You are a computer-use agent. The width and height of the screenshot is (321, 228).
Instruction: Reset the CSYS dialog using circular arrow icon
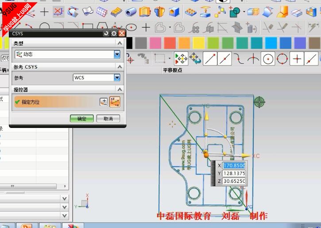[x=106, y=33]
